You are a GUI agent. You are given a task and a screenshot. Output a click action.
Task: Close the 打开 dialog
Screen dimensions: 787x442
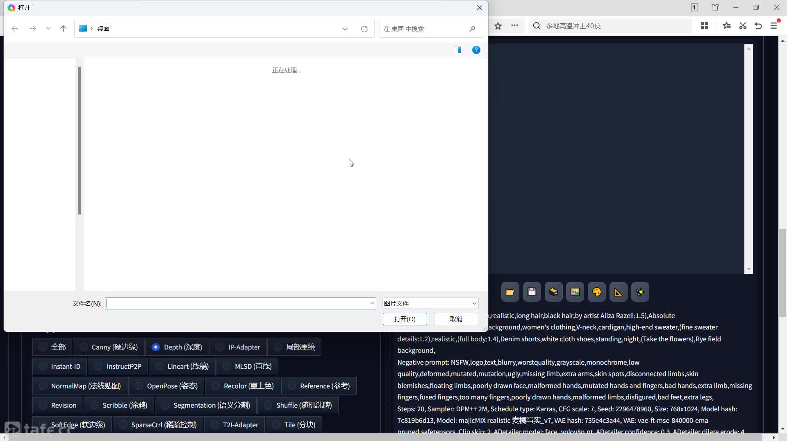(x=479, y=8)
